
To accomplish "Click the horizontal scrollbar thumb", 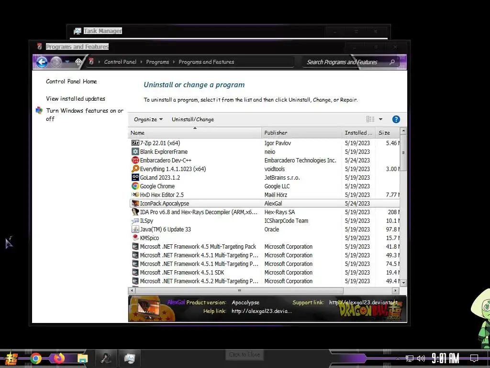I will tap(239, 291).
